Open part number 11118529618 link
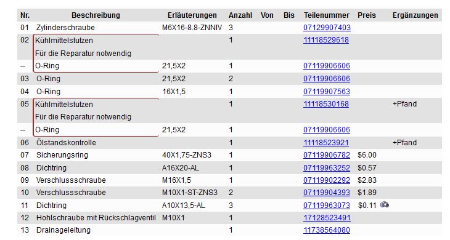Screen dimensions: 450x240 click(x=326, y=40)
